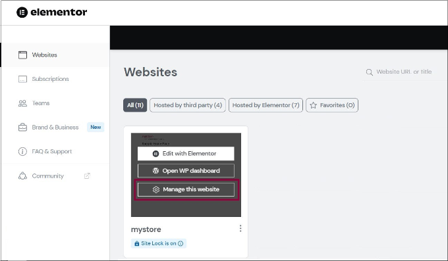Open the Teams people icon
The image size is (448, 261).
pyautogui.click(x=22, y=103)
